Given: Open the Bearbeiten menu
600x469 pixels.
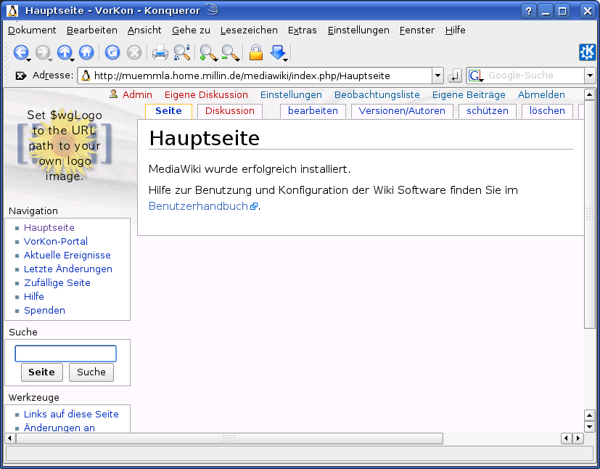Looking at the screenshot, I should tap(92, 30).
